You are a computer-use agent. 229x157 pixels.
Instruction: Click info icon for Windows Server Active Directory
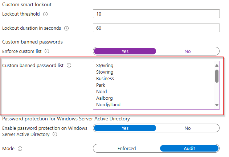55,134
